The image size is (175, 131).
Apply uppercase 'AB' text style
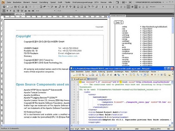pos(33,11)
